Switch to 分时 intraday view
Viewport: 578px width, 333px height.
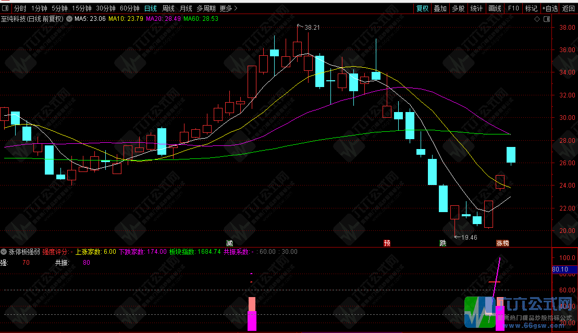point(20,8)
